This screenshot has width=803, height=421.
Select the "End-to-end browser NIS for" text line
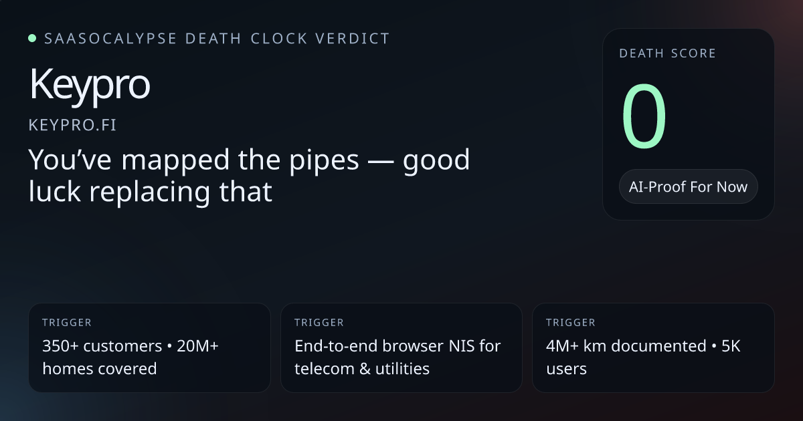pos(397,346)
